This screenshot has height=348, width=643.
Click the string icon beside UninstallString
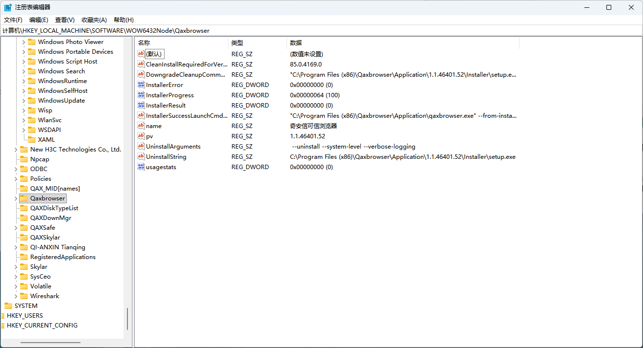(142, 157)
